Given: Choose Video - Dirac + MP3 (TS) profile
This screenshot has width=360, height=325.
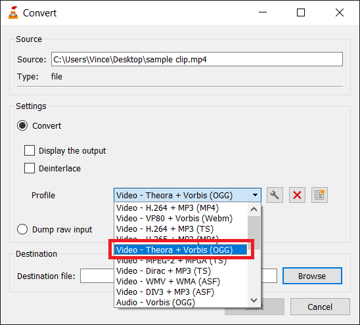Looking at the screenshot, I should tap(181, 271).
